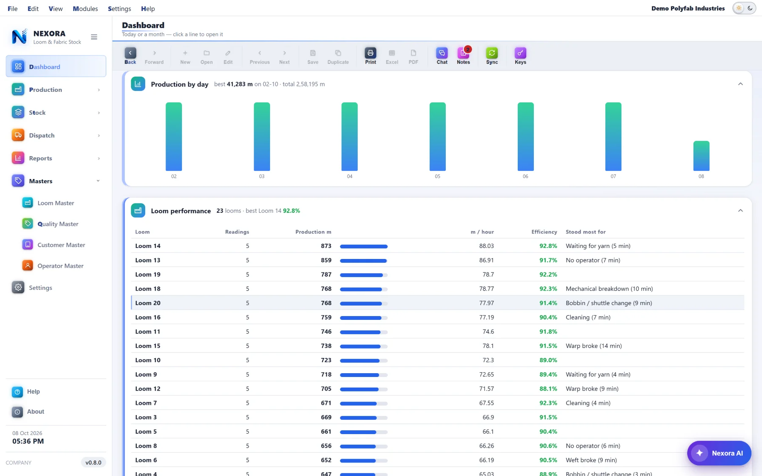762x476 pixels.
Task: Expand the Reports sidebar section
Action: click(56, 158)
